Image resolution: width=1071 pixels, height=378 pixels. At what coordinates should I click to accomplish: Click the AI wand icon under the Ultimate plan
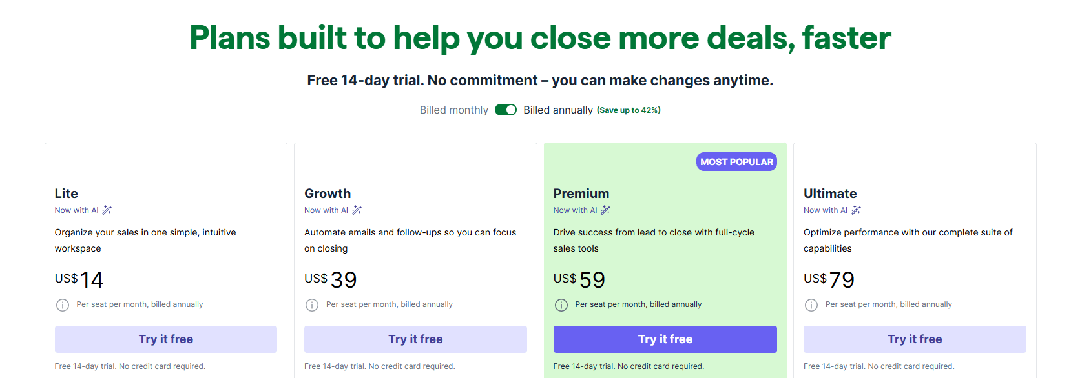(x=856, y=210)
